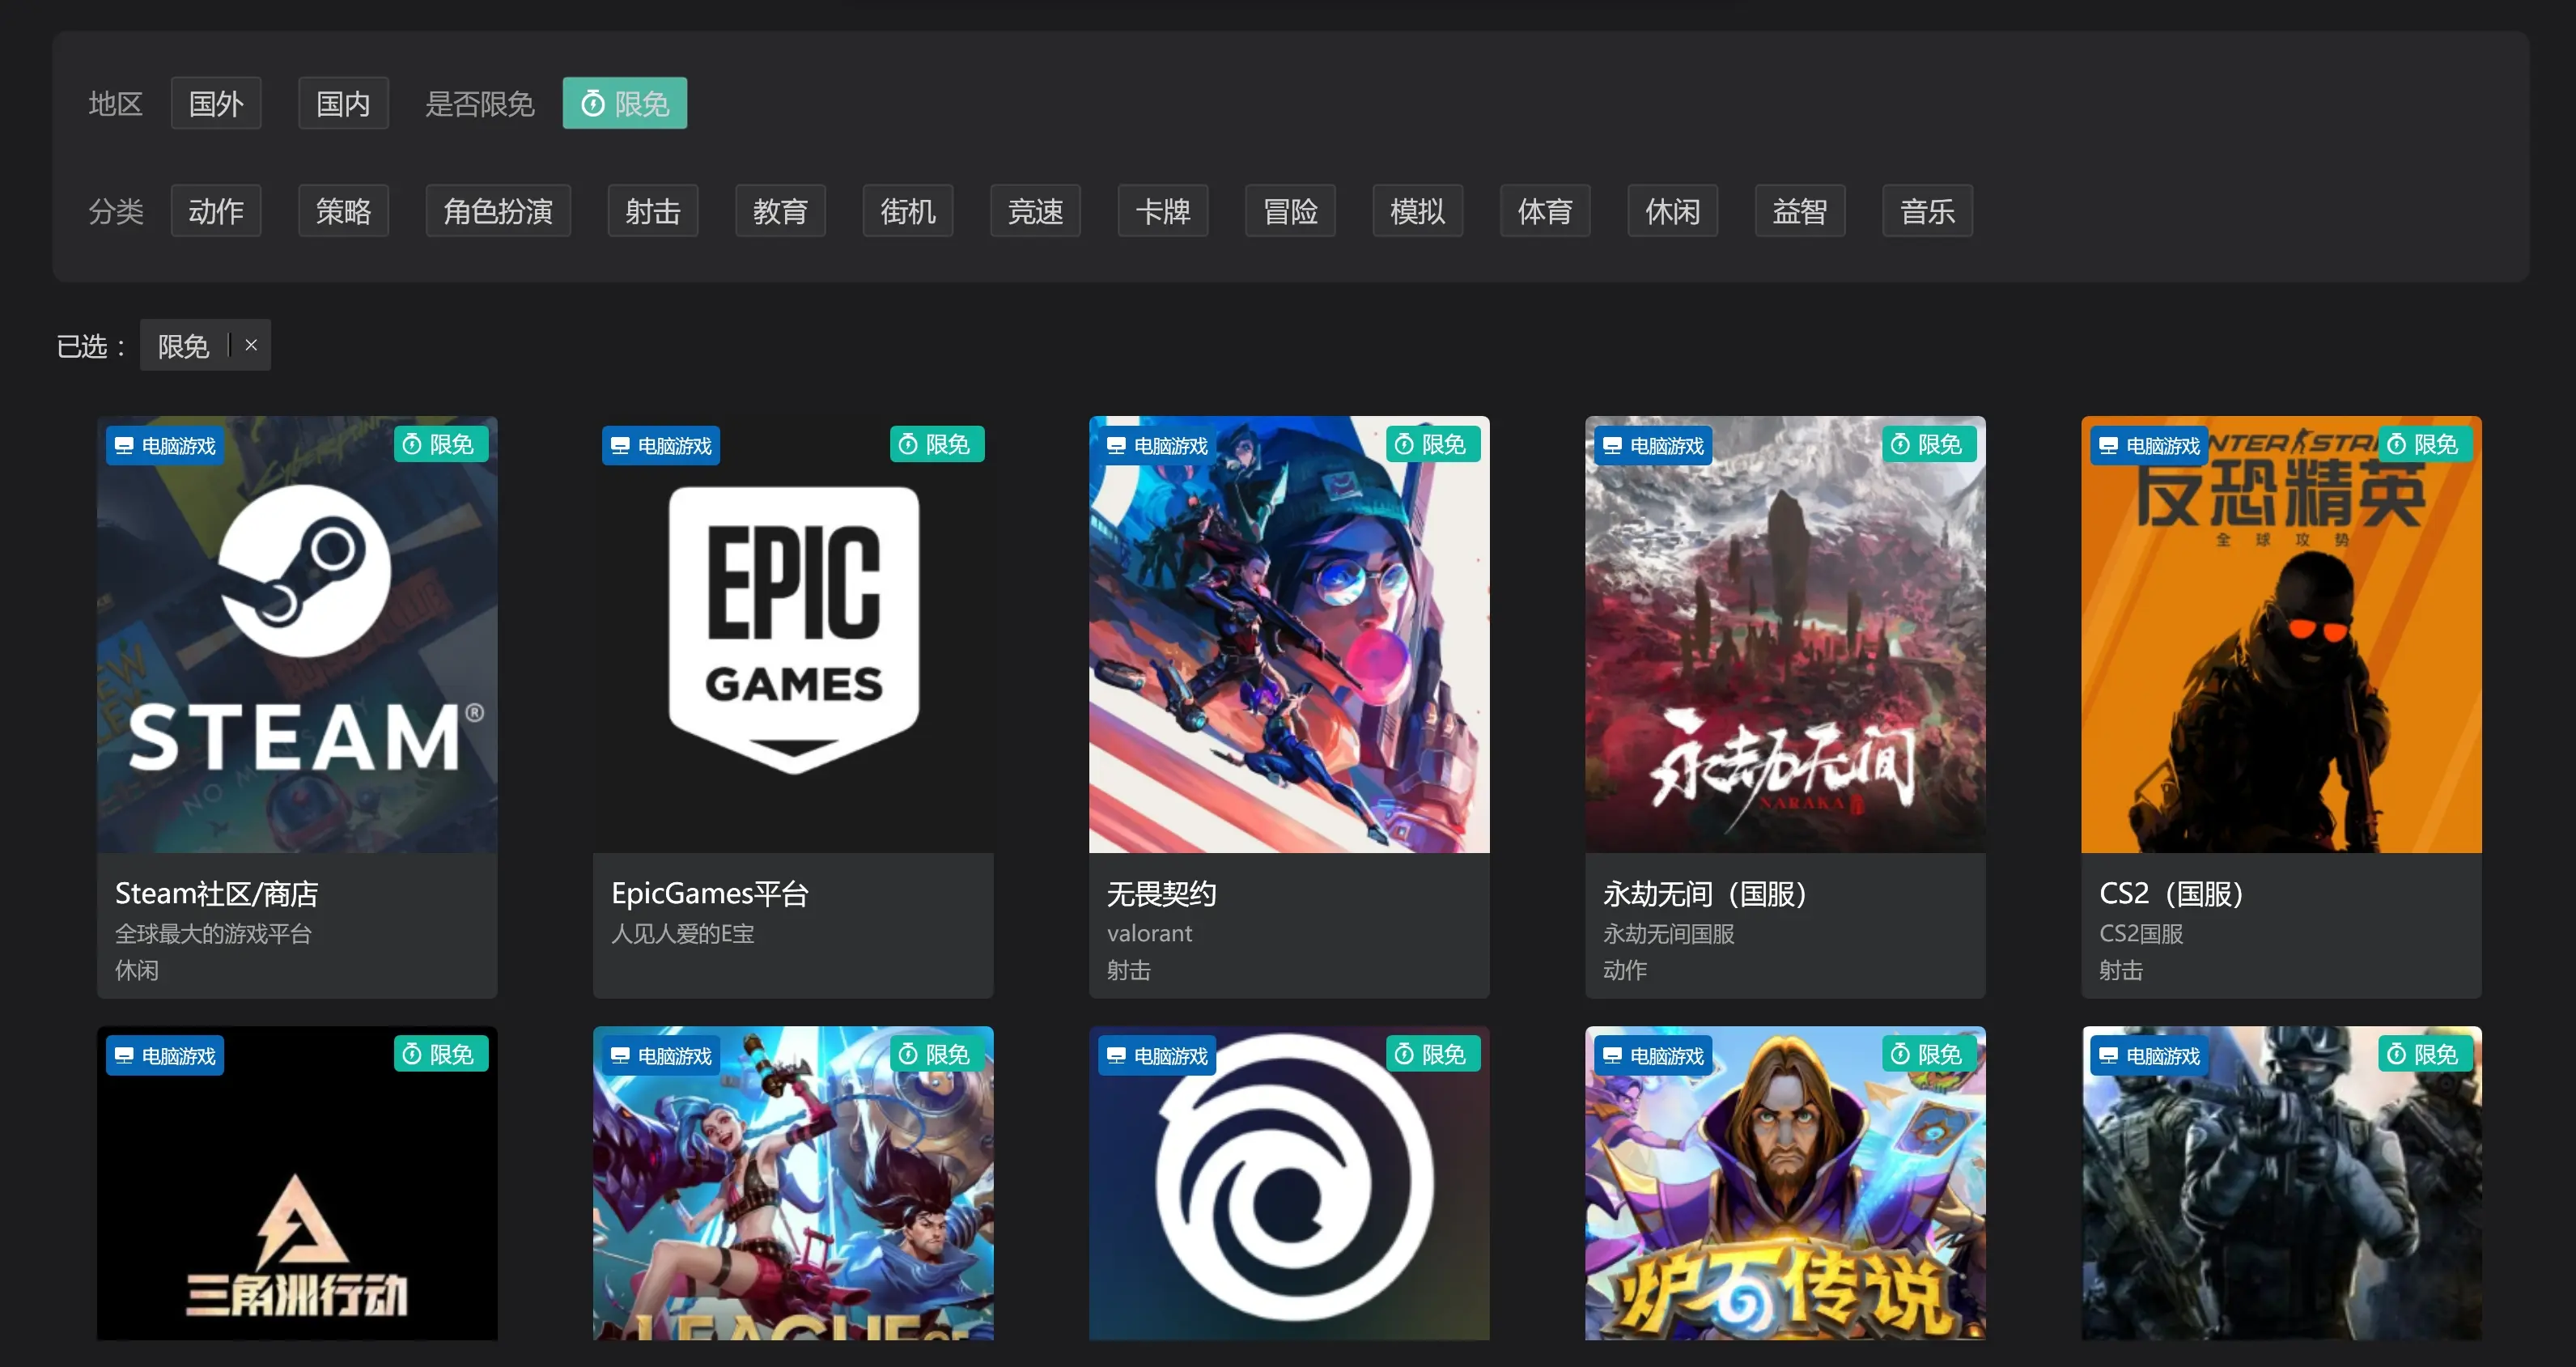Open the 永劫无间 cover art

tap(1785, 635)
